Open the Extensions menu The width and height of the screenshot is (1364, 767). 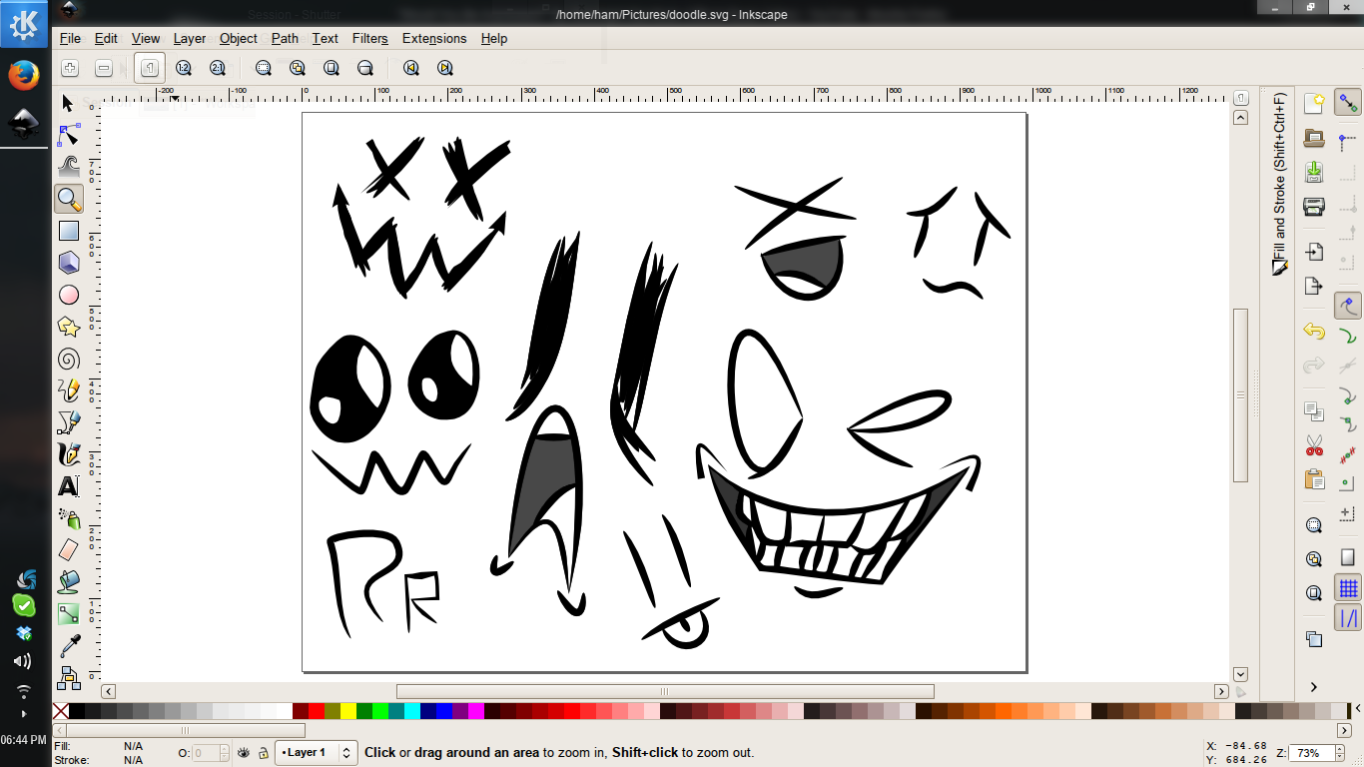point(434,38)
